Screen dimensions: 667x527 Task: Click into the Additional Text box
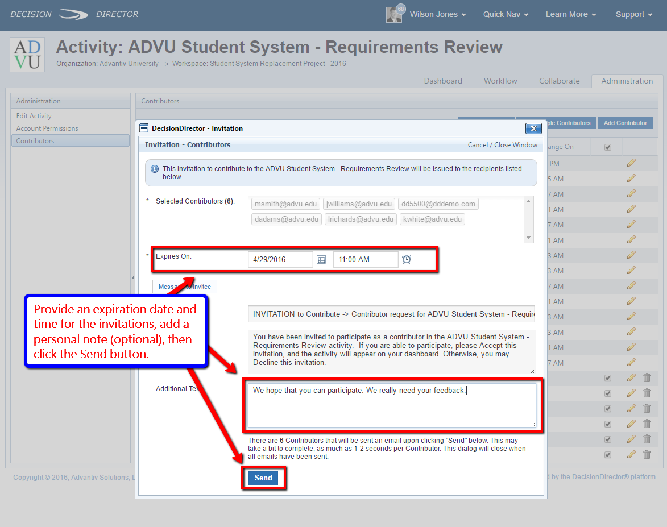coord(392,405)
